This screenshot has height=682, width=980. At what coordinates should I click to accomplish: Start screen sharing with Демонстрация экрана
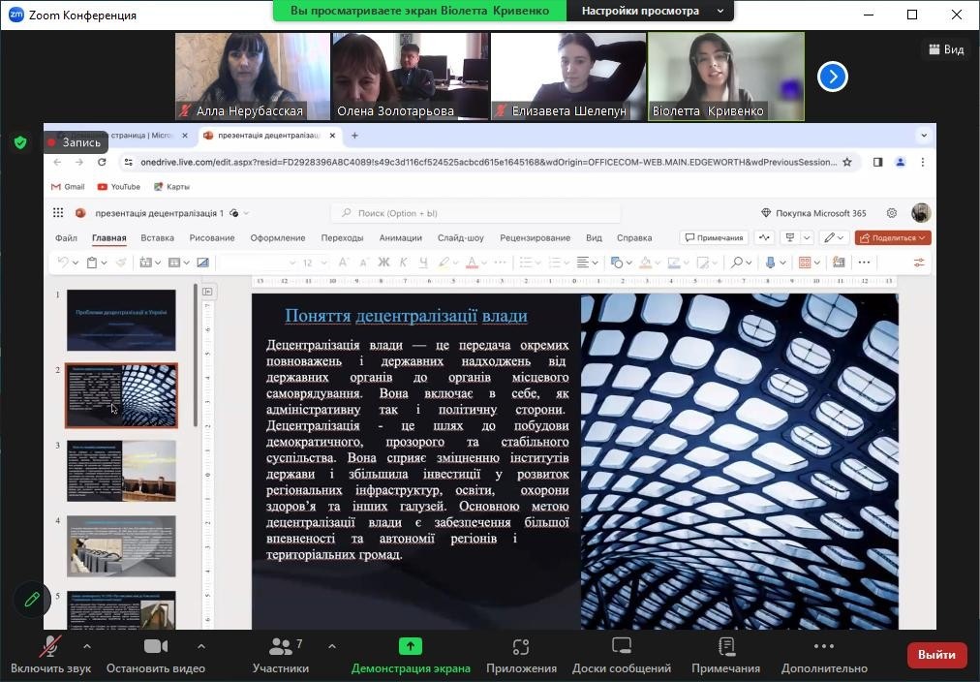pos(411,655)
